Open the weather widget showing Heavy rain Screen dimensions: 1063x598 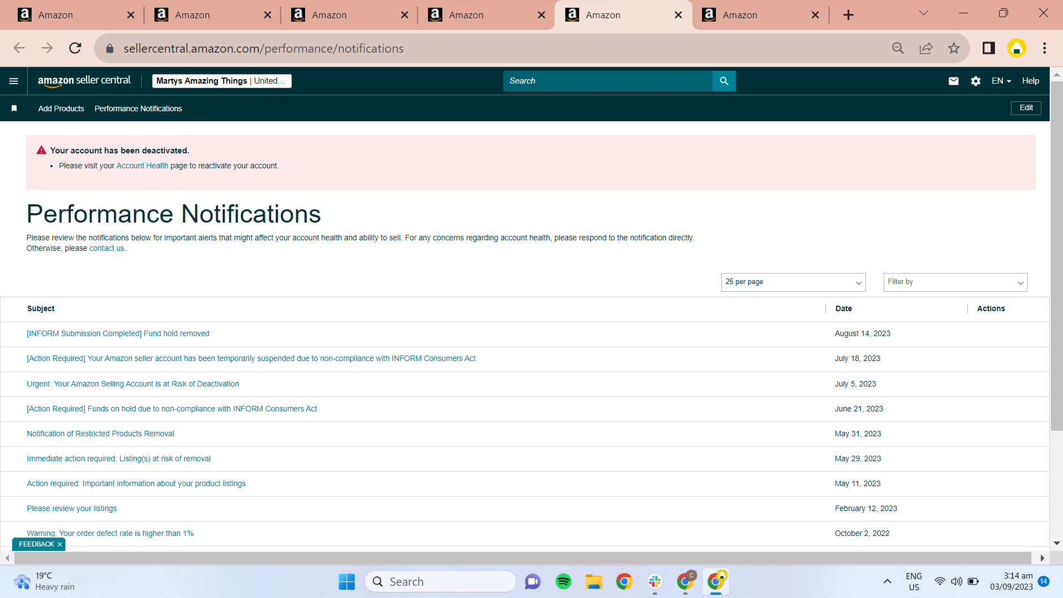point(44,581)
